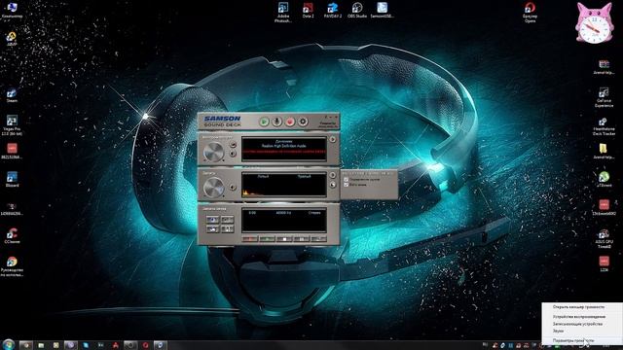623x350 pixels.
Task: Open the file explorer folder in the taskbar
Action: pyautogui.click(x=41, y=345)
